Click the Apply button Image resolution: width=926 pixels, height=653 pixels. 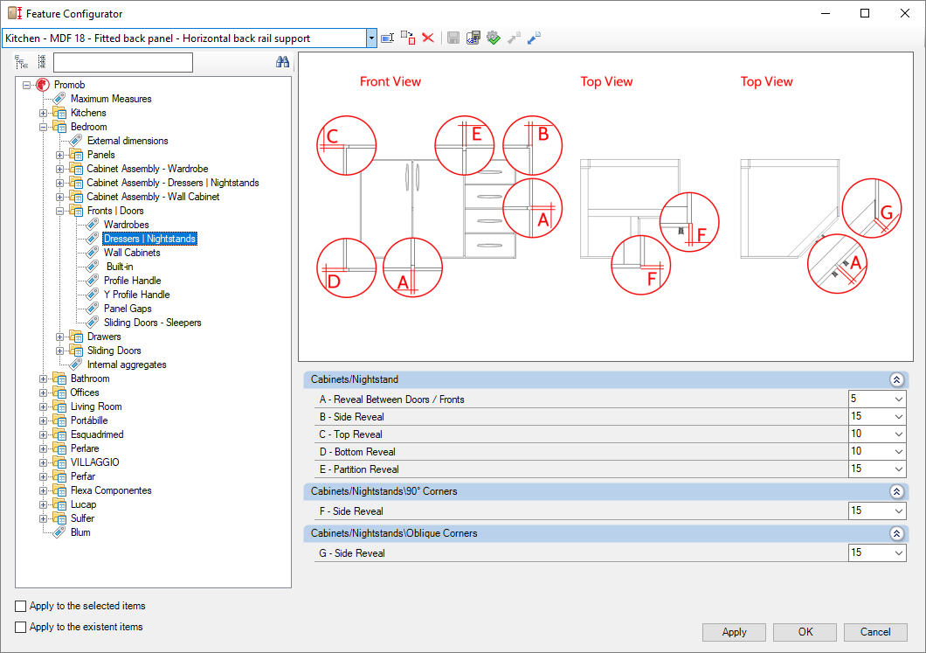pos(734,632)
